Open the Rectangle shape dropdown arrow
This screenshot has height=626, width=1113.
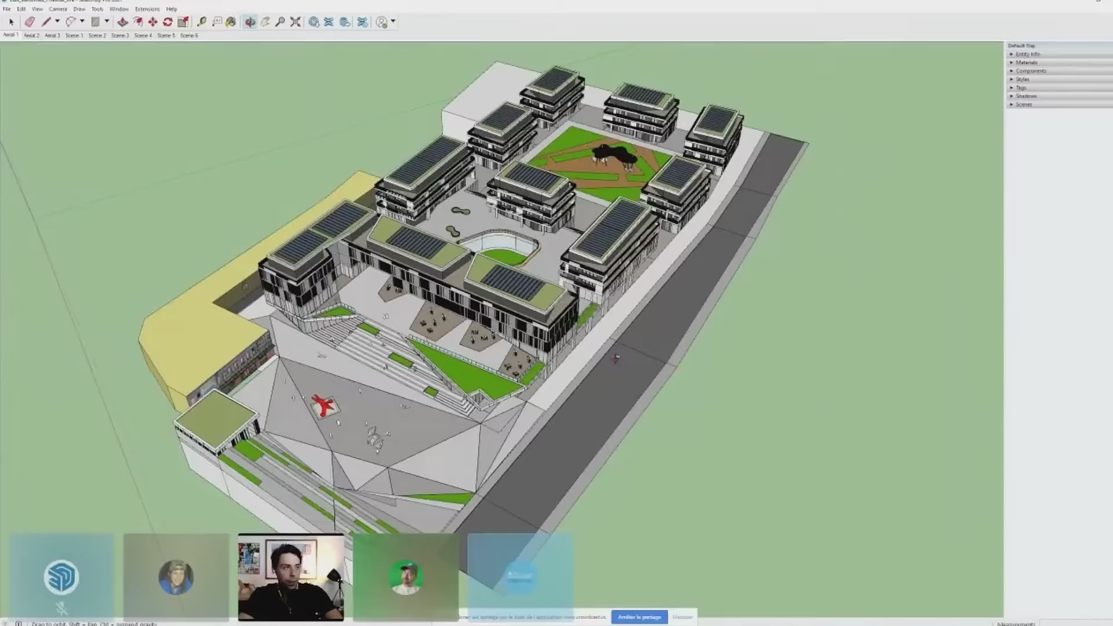click(x=107, y=21)
